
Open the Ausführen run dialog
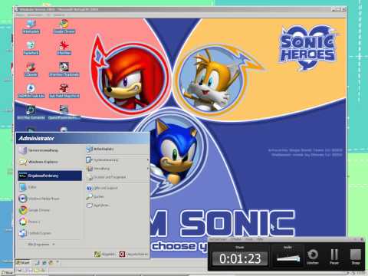point(117,205)
